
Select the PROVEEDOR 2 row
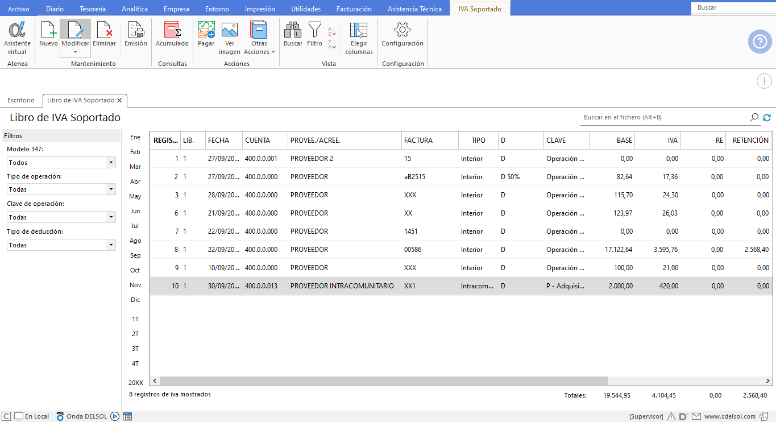460,159
